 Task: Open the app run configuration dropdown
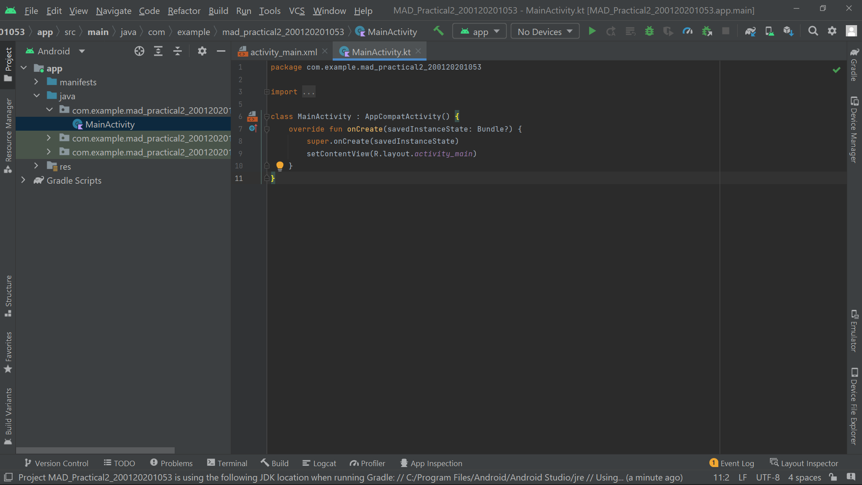[x=479, y=31]
